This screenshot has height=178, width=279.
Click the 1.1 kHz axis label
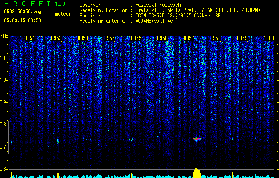coord(4,58)
